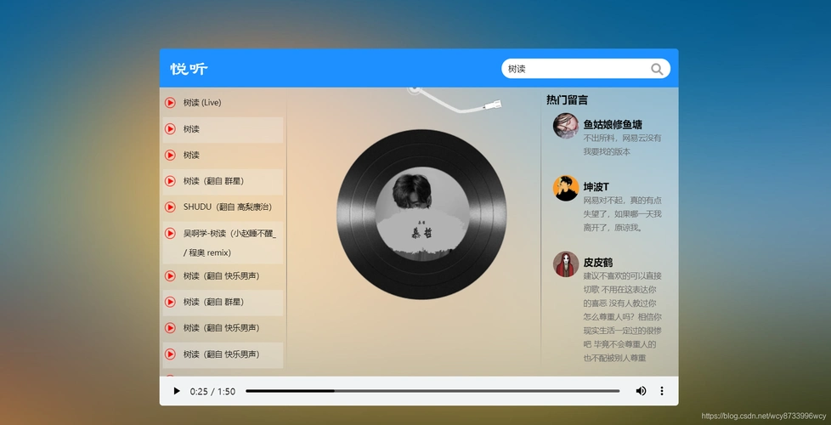Click the comment starting 网易对不起
This screenshot has height=425, width=831.
pyautogui.click(x=622, y=214)
